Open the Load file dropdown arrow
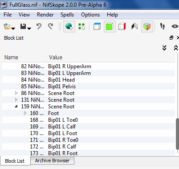Image resolution: width=179 pixels, height=169 pixels. tap(13, 29)
